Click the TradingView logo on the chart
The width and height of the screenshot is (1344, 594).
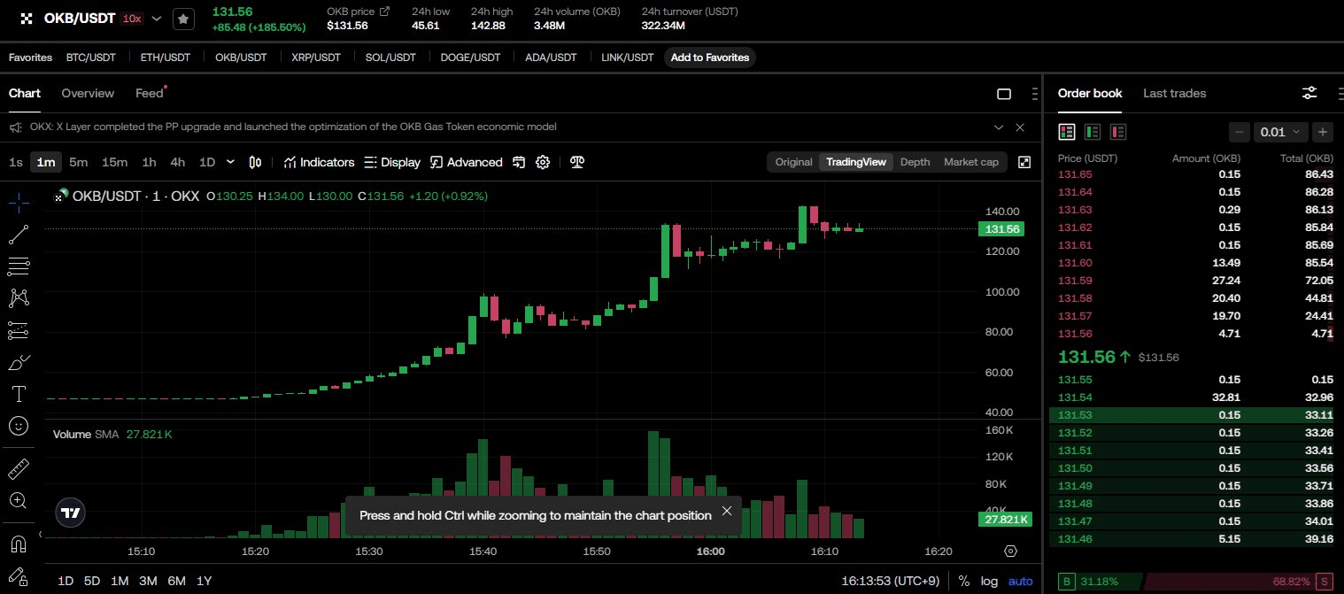pyautogui.click(x=70, y=512)
